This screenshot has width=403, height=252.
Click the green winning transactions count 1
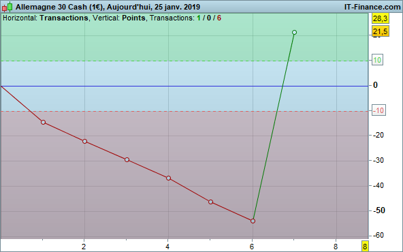tap(198, 18)
